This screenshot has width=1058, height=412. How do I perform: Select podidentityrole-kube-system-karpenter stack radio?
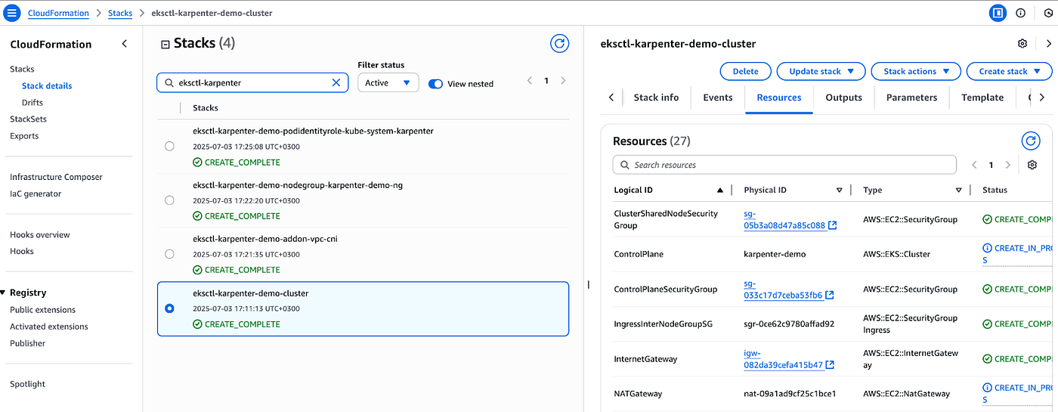[169, 146]
